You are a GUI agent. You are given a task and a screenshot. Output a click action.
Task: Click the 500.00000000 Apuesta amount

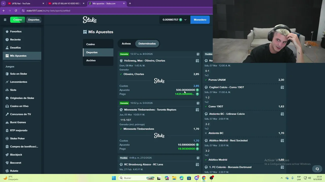pyautogui.click(x=186, y=90)
